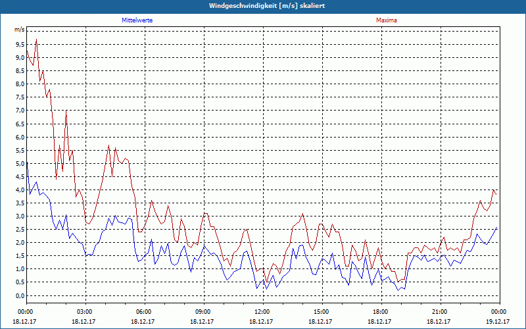The width and height of the screenshot is (526, 329).
Task: Click the 12:00 time axis label
Action: (263, 312)
